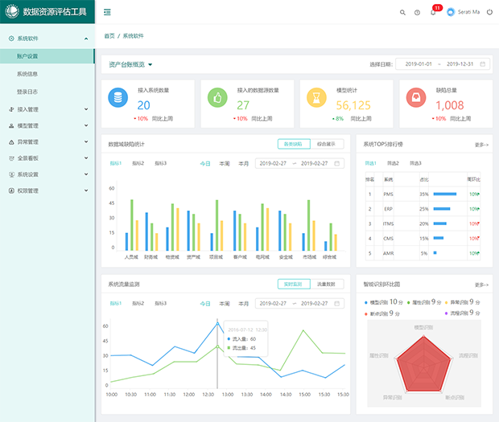Click the globe logo of 数据资源评估工具

coord(12,11)
